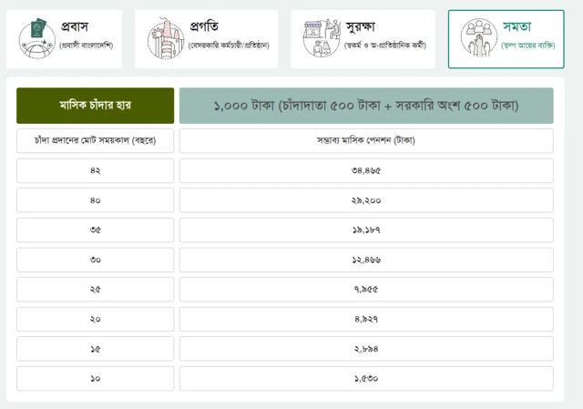Click the ৭,৯৫৫ pension amount cell
Viewport: 583px width, 409px height.
tap(366, 290)
